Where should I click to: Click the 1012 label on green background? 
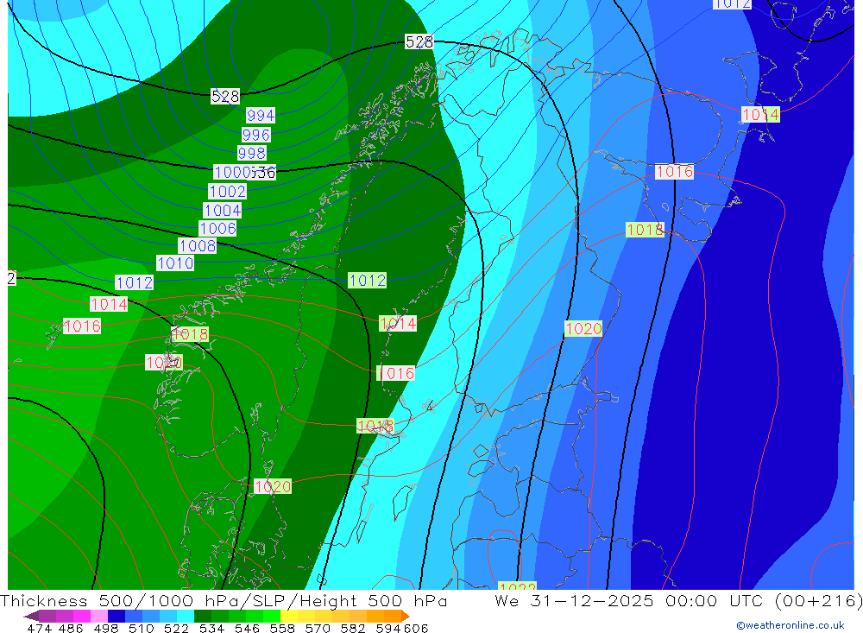(x=367, y=281)
